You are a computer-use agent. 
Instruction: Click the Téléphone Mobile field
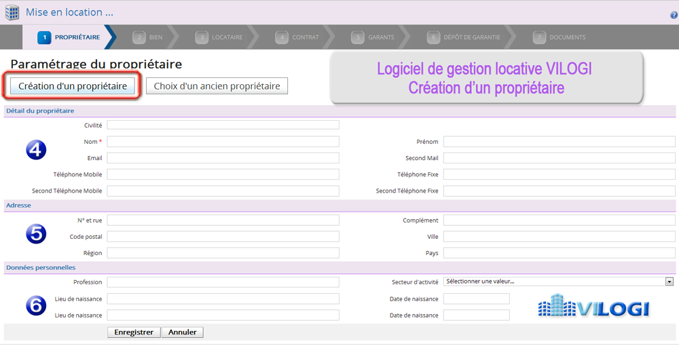223,174
